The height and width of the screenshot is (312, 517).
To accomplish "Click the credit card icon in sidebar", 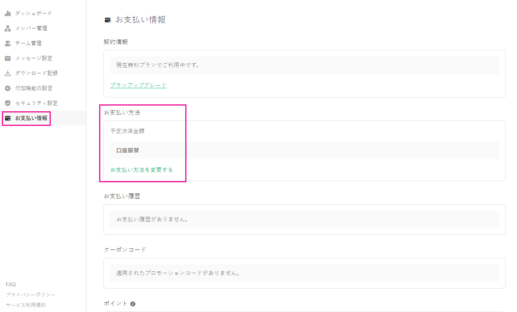I will (8, 118).
